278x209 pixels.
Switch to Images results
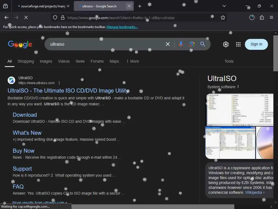pyautogui.click(x=46, y=61)
